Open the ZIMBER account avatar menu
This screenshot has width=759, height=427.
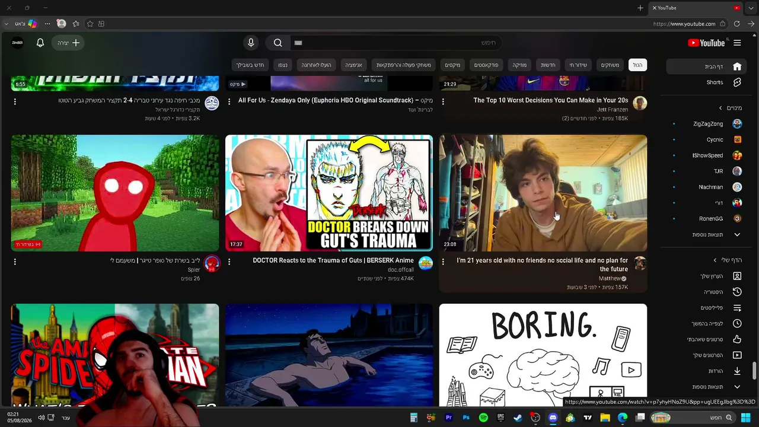tap(17, 43)
